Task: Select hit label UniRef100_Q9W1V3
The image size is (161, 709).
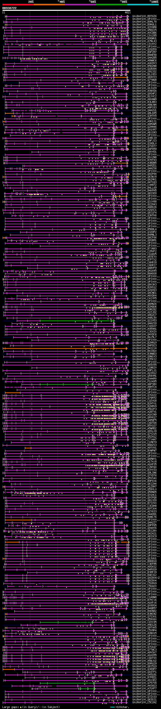Action: [144, 356]
